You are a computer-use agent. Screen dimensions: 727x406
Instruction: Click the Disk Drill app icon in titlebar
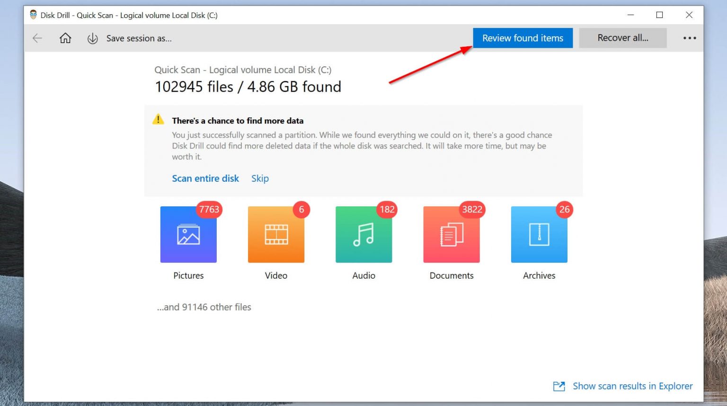point(33,15)
